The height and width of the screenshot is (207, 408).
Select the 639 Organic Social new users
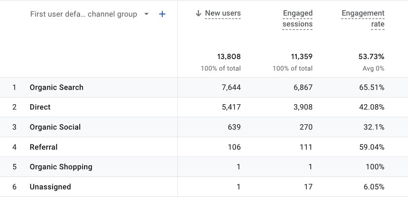[x=234, y=127]
